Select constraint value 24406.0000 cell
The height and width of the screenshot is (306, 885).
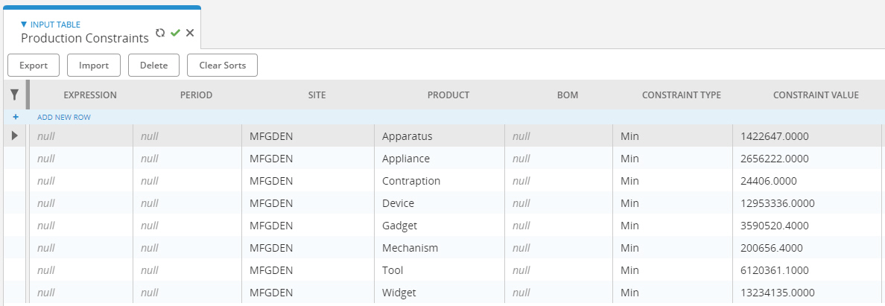click(x=807, y=181)
